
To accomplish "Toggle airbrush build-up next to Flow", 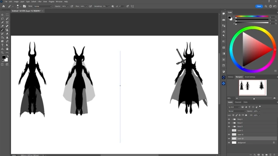I will (90, 7).
